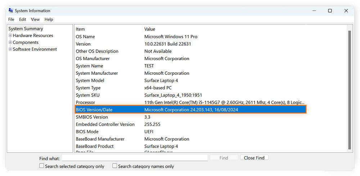
Task: Click the 3.3 SMBIOS value
Action: (147, 117)
